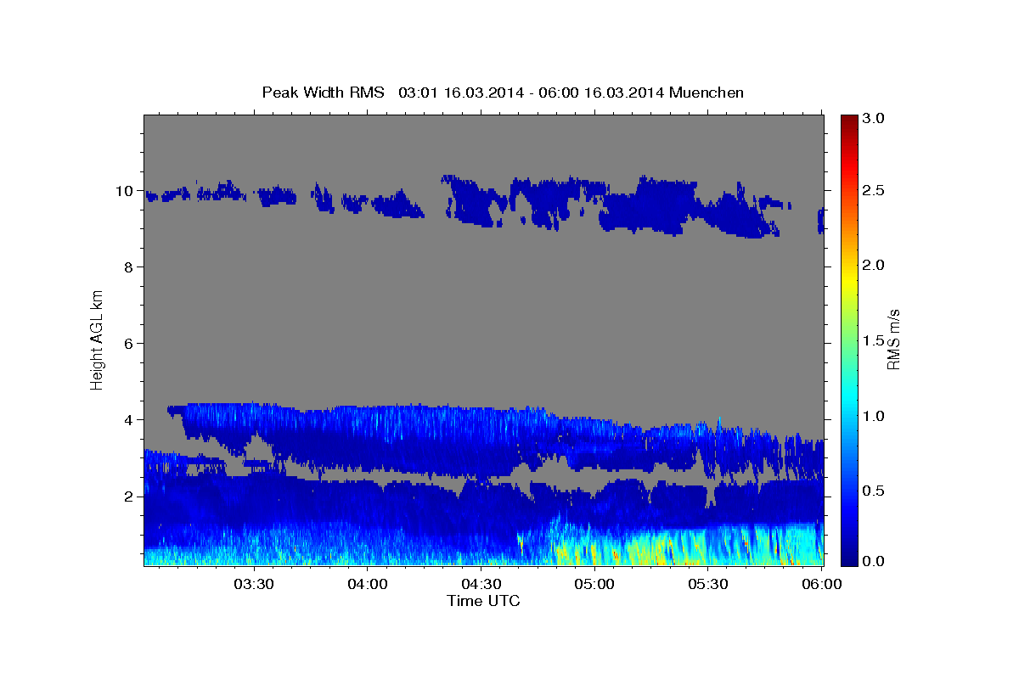Click the height axis value 2
Screen dimensions: 1019x679
coord(130,497)
